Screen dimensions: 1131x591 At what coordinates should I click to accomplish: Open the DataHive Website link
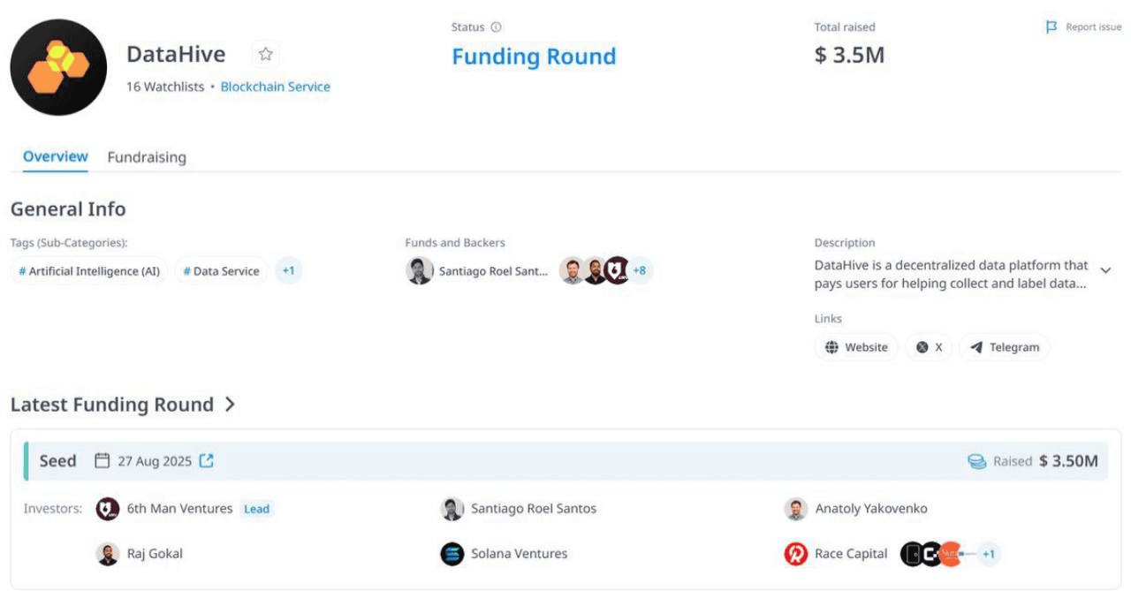[855, 347]
